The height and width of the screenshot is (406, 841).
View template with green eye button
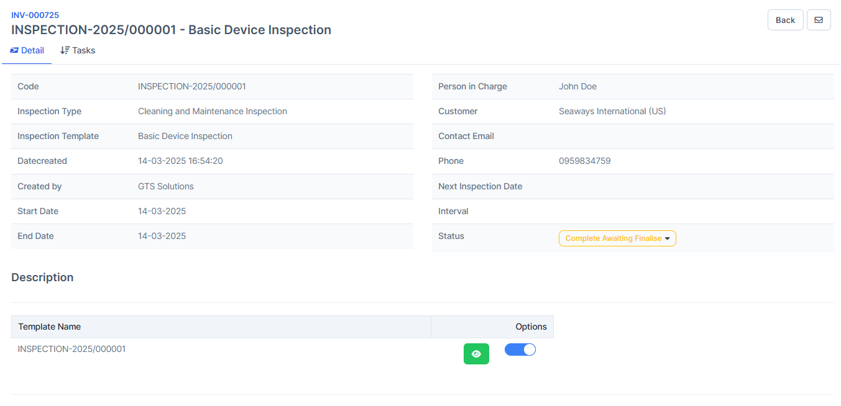(x=476, y=354)
